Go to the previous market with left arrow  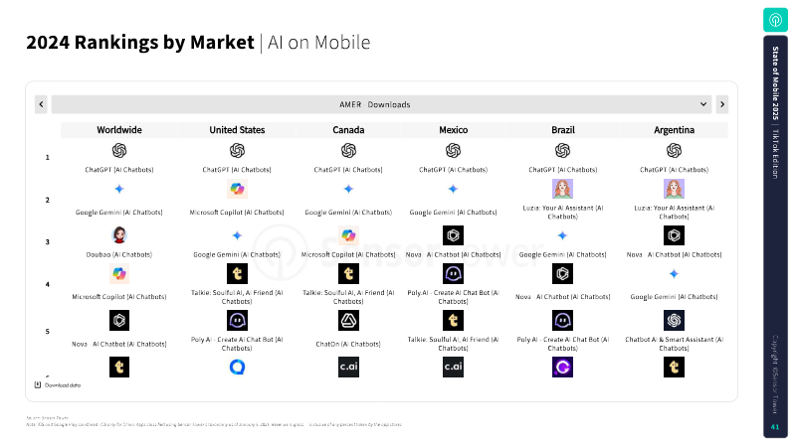[41, 104]
